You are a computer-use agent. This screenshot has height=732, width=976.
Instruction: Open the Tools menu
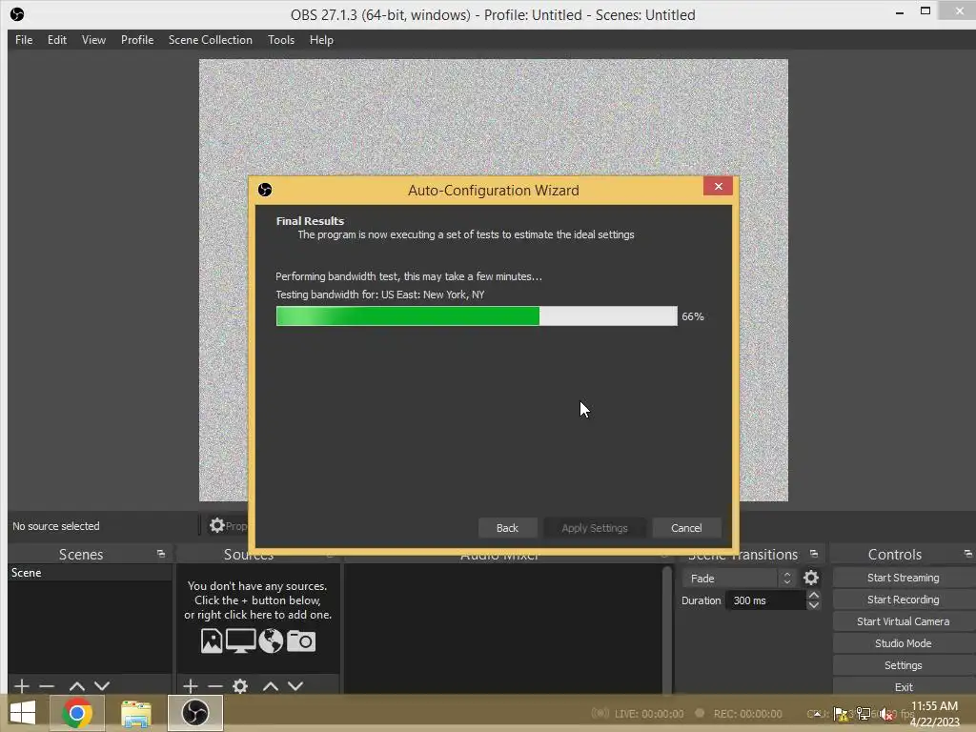(x=281, y=40)
